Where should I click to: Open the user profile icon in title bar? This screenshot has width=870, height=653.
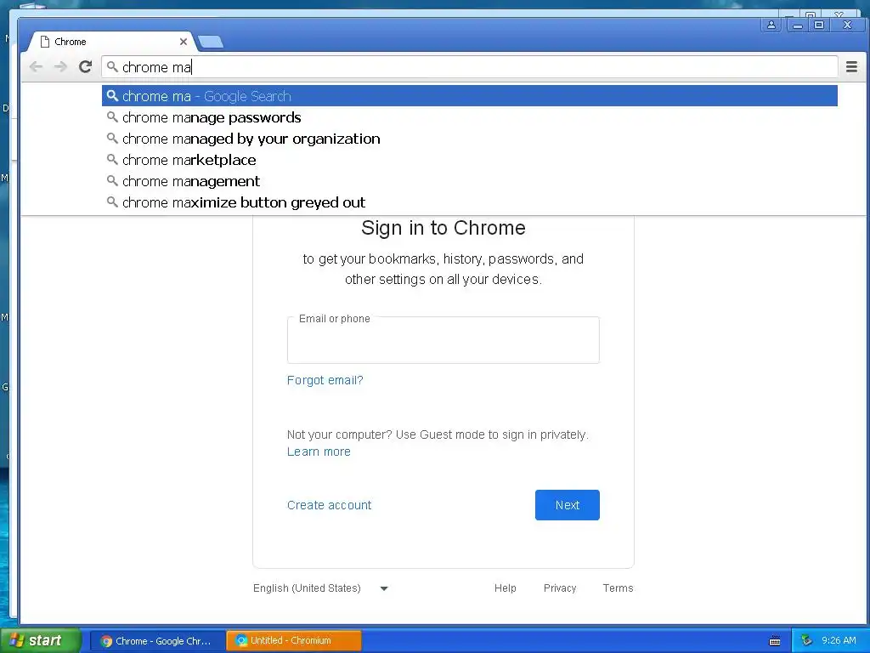(x=771, y=25)
